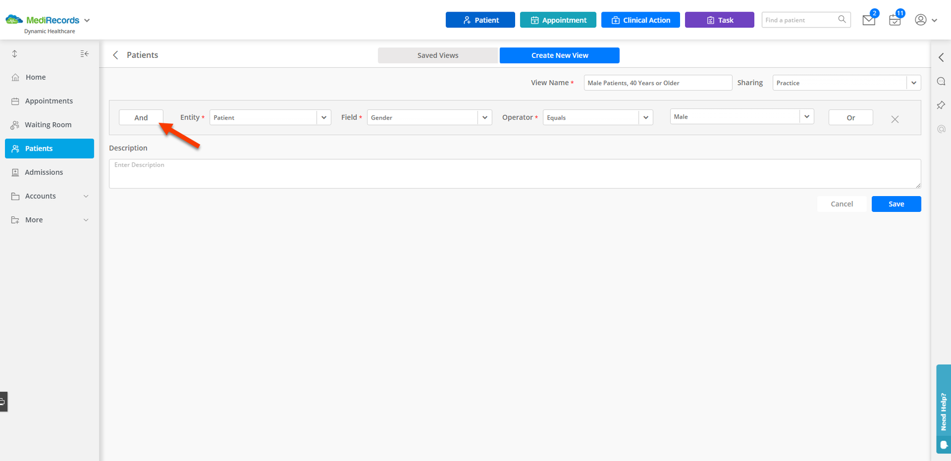Click the purple Task button
951x461 pixels.
pos(719,20)
